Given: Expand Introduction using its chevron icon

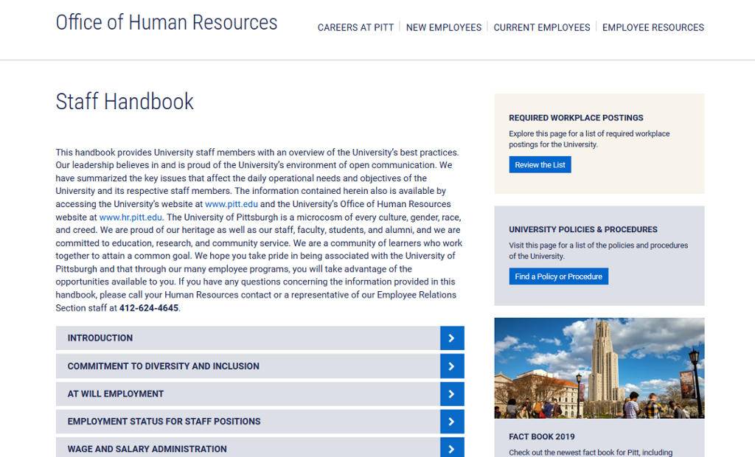Looking at the screenshot, I should pyautogui.click(x=451, y=338).
